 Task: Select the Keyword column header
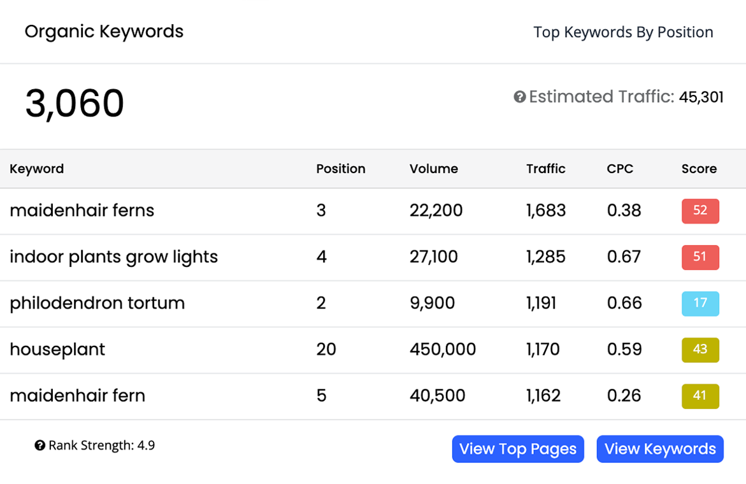(x=36, y=169)
